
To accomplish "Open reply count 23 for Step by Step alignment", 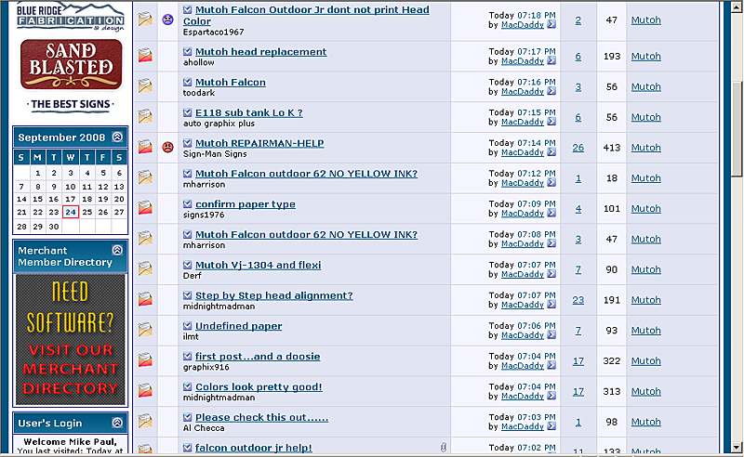I will click(578, 300).
